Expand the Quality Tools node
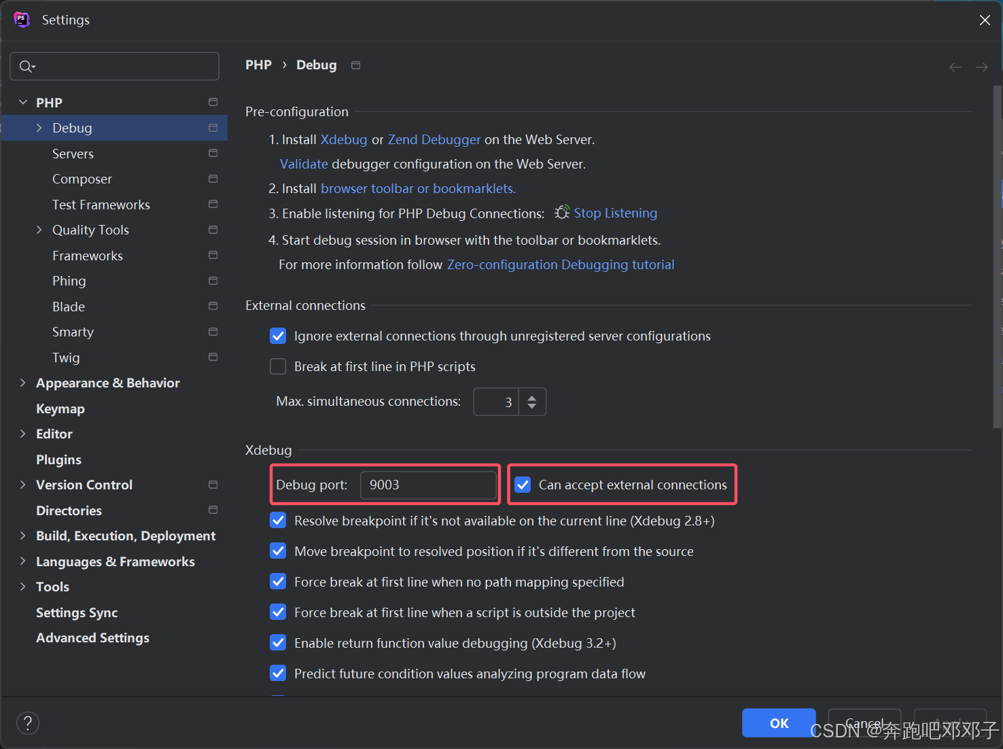The height and width of the screenshot is (749, 1003). [x=39, y=230]
